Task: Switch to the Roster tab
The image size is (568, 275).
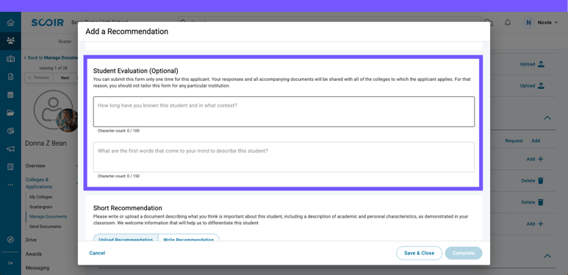Action: pos(65,42)
